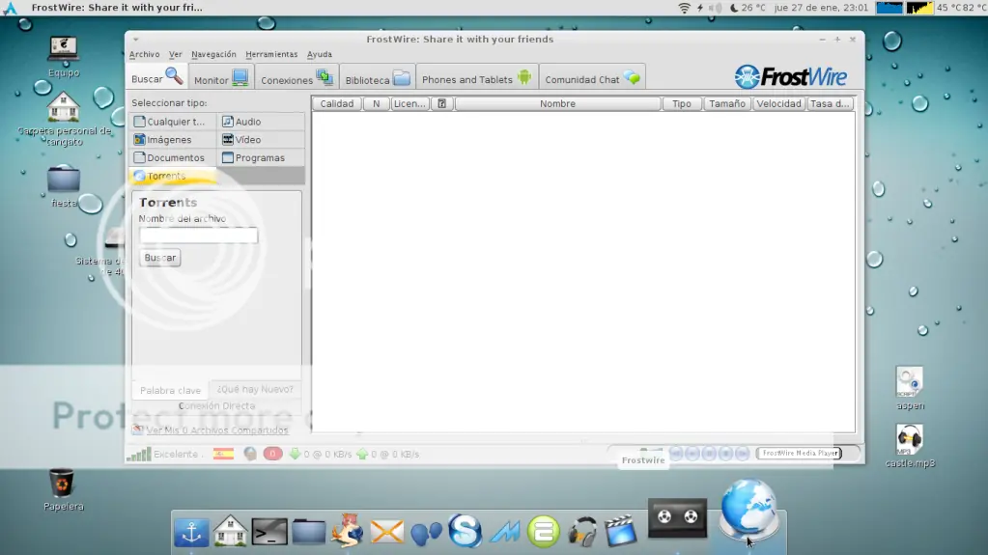This screenshot has height=555, width=988.
Task: Switch to the Palabra clave tab
Action: point(170,390)
